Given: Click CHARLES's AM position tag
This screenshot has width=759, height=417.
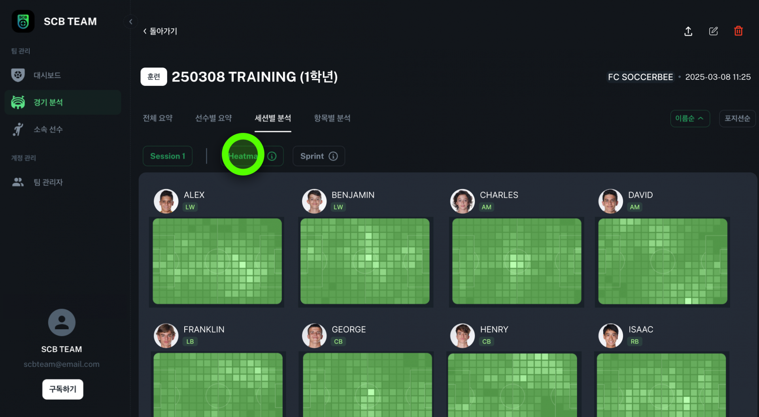Looking at the screenshot, I should pos(487,207).
